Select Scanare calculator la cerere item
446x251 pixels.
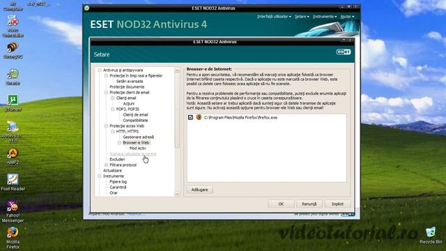pos(133,153)
